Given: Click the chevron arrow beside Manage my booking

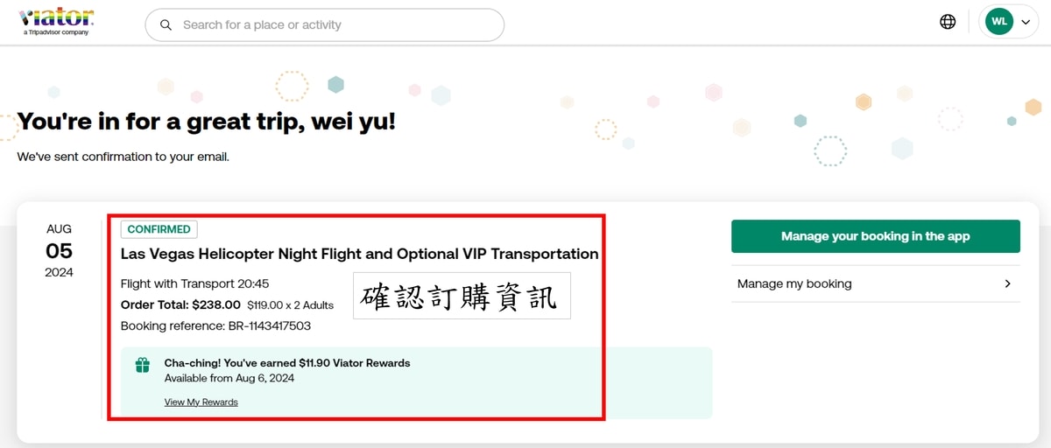Looking at the screenshot, I should click(x=1007, y=283).
